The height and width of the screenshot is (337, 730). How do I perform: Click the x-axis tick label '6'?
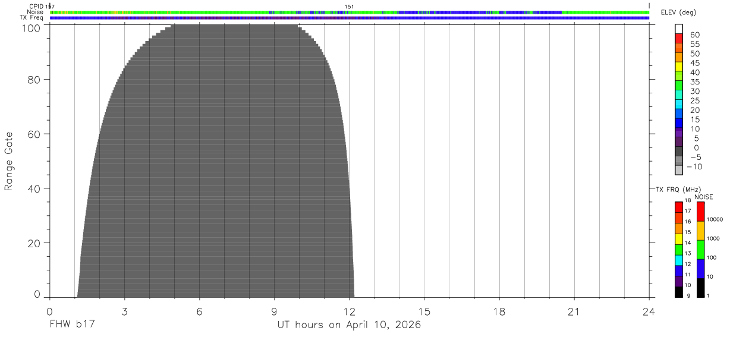199,312
